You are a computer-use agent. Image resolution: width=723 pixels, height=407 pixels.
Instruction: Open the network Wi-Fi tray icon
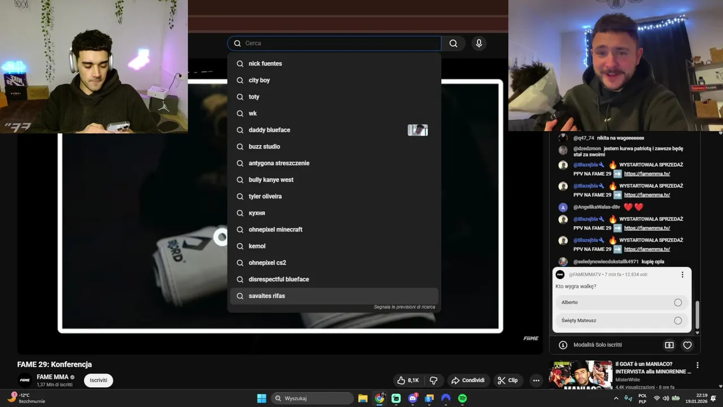(657, 399)
